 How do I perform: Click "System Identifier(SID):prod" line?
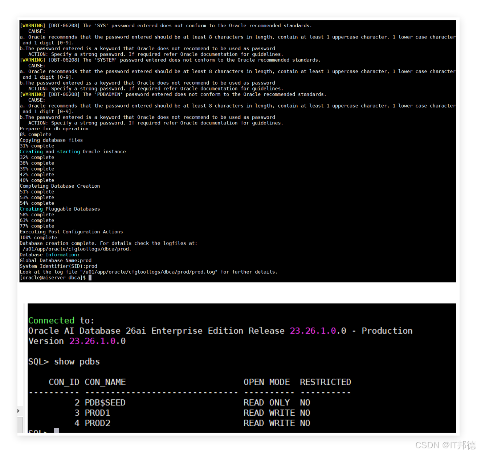(58, 266)
